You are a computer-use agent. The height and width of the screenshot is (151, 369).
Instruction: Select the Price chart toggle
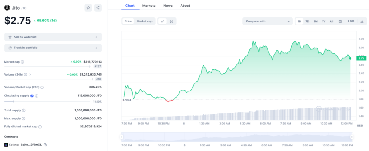click(128, 21)
